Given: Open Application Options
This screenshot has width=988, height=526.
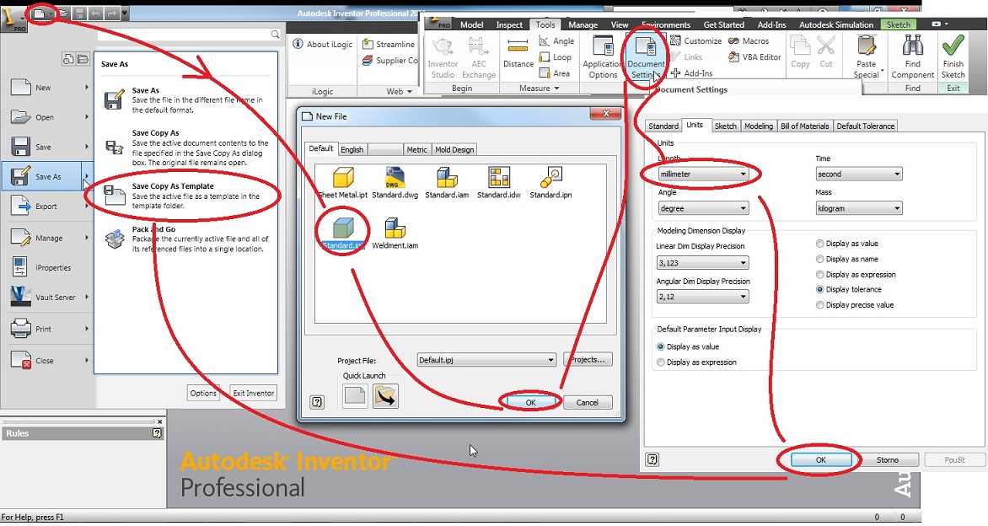Looking at the screenshot, I should pos(603,58).
